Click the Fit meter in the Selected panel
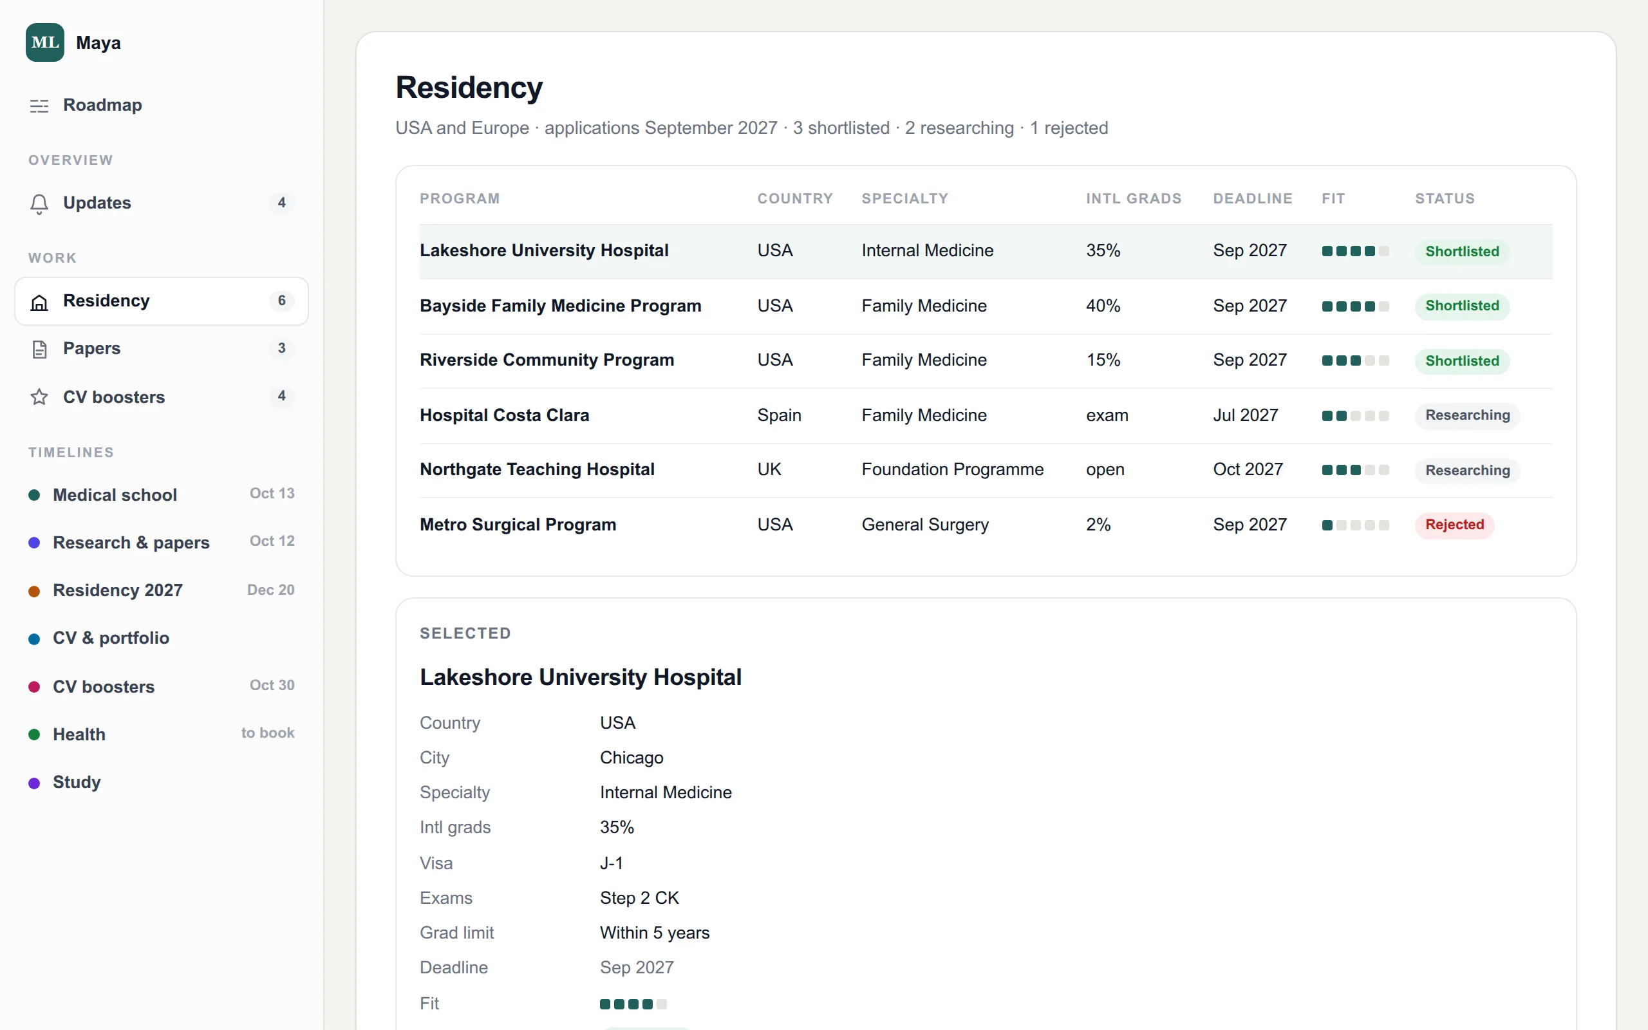This screenshot has height=1030, width=1648. [633, 1004]
